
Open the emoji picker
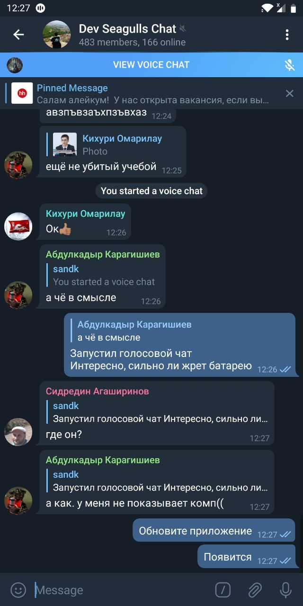pos(18,590)
